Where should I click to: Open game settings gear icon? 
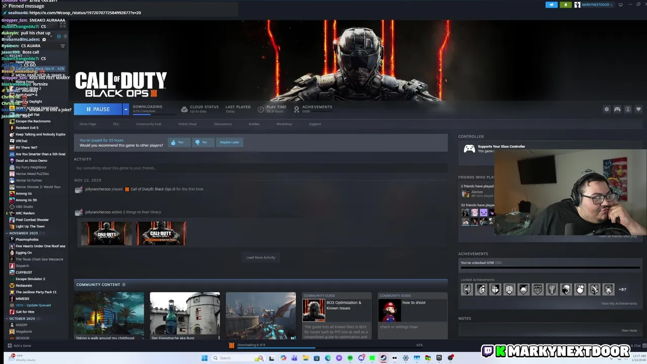pos(607,109)
